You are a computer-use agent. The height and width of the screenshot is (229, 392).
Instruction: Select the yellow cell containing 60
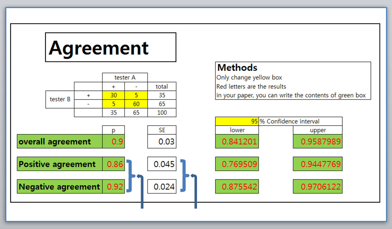click(135, 104)
